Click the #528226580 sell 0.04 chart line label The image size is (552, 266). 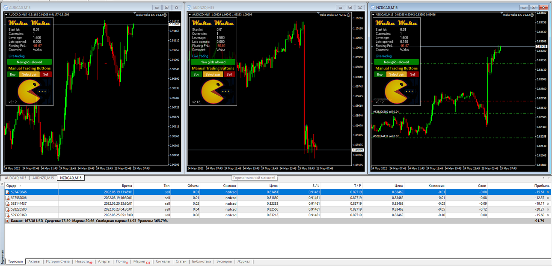click(386, 112)
